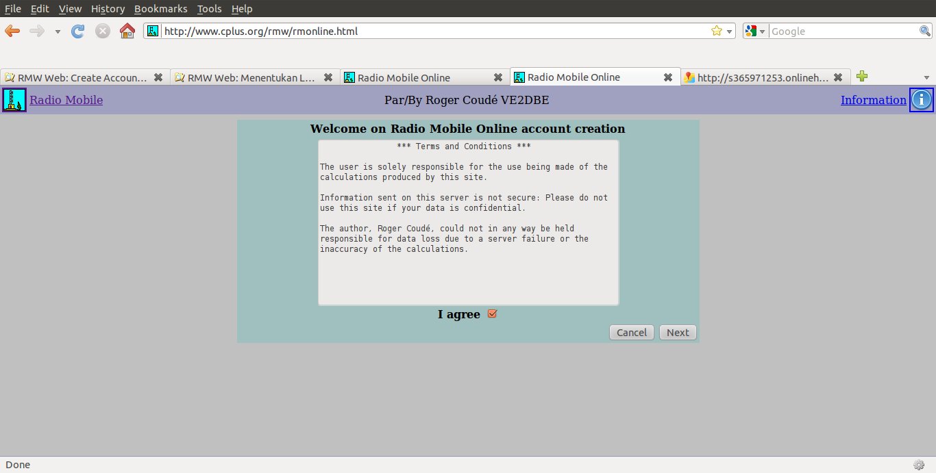Open the history dropdown beside navigation arrows
The width and height of the screenshot is (936, 473).
[58, 31]
